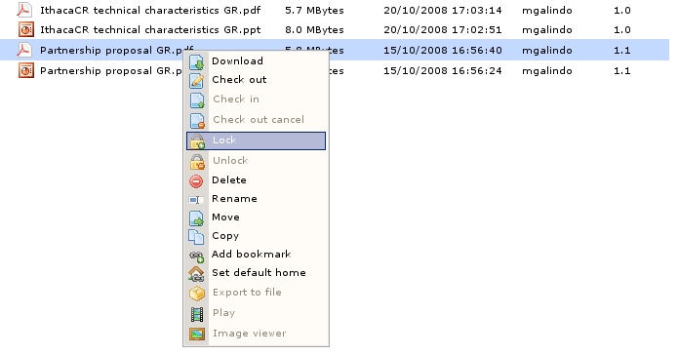Click the Download icon in context menu
The height and width of the screenshot is (355, 679).
[x=197, y=61]
